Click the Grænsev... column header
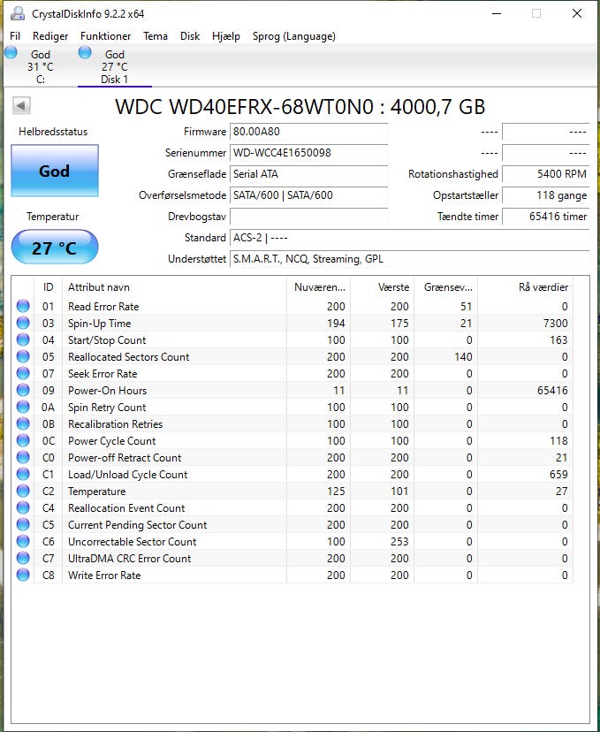 446,287
